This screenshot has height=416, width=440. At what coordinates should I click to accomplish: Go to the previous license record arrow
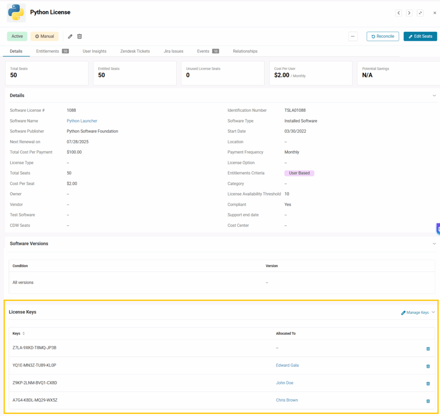click(398, 13)
